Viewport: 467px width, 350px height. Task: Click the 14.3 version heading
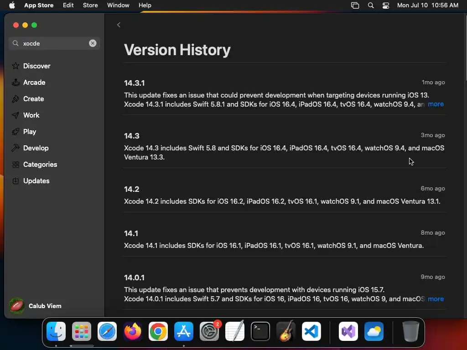tap(132, 136)
